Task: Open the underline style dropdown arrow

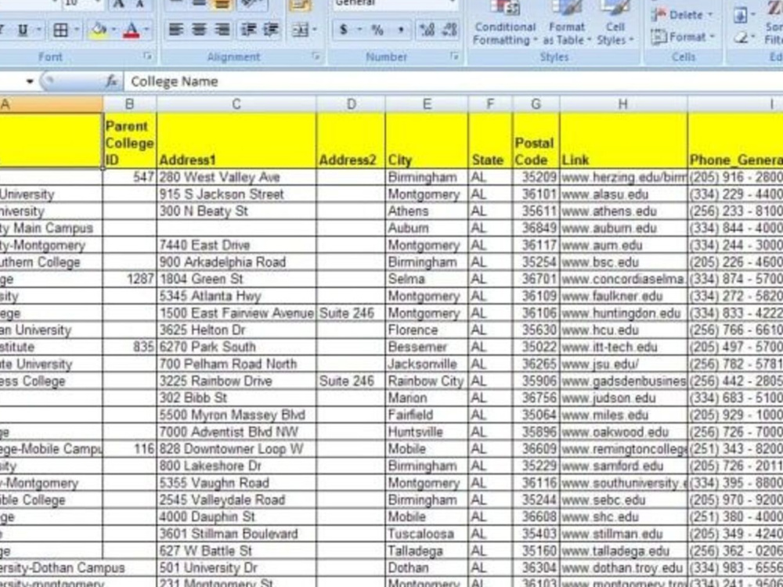Action: click(38, 31)
